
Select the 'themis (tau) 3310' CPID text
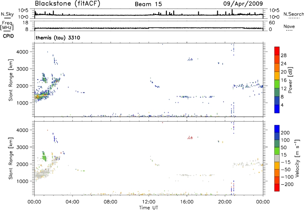coord(58,38)
